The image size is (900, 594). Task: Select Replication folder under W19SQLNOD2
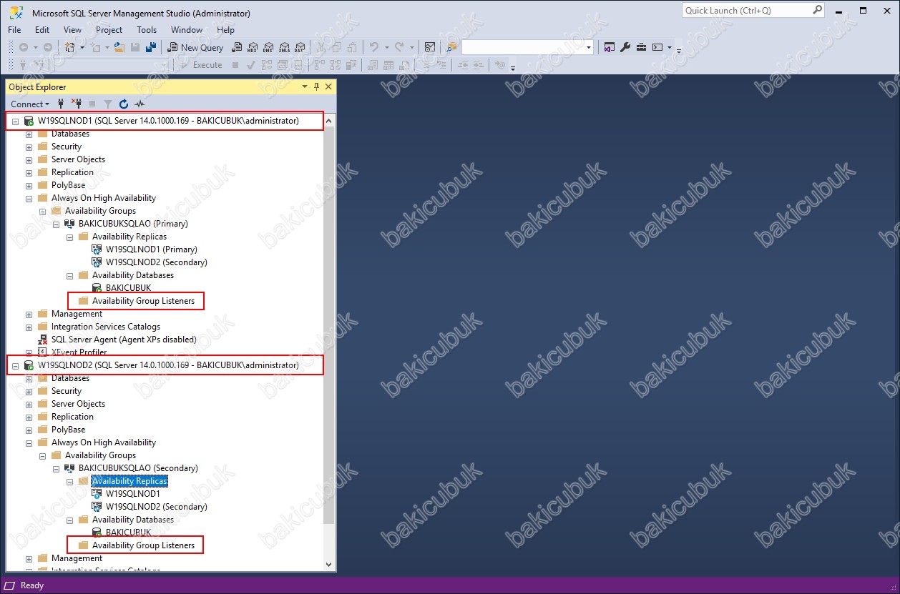tap(72, 417)
